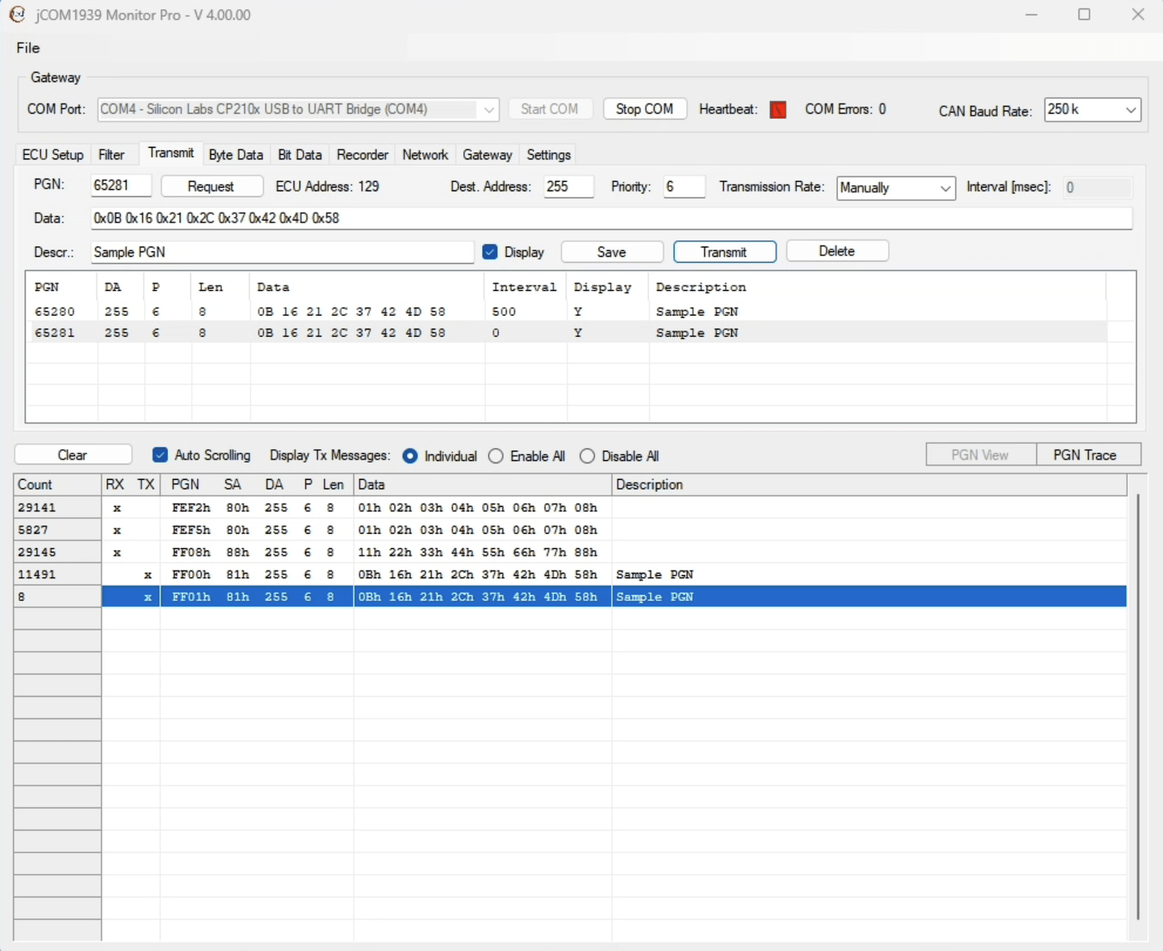Image resolution: width=1163 pixels, height=951 pixels.
Task: Click the Clear button
Action: [73, 455]
